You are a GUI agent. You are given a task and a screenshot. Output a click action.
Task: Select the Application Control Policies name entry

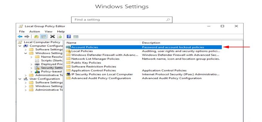click(93, 70)
